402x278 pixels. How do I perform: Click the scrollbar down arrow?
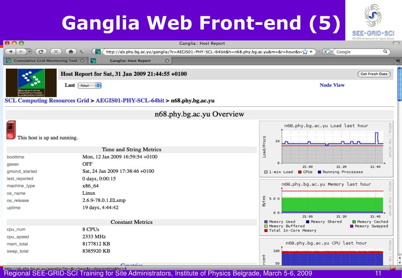(399, 263)
